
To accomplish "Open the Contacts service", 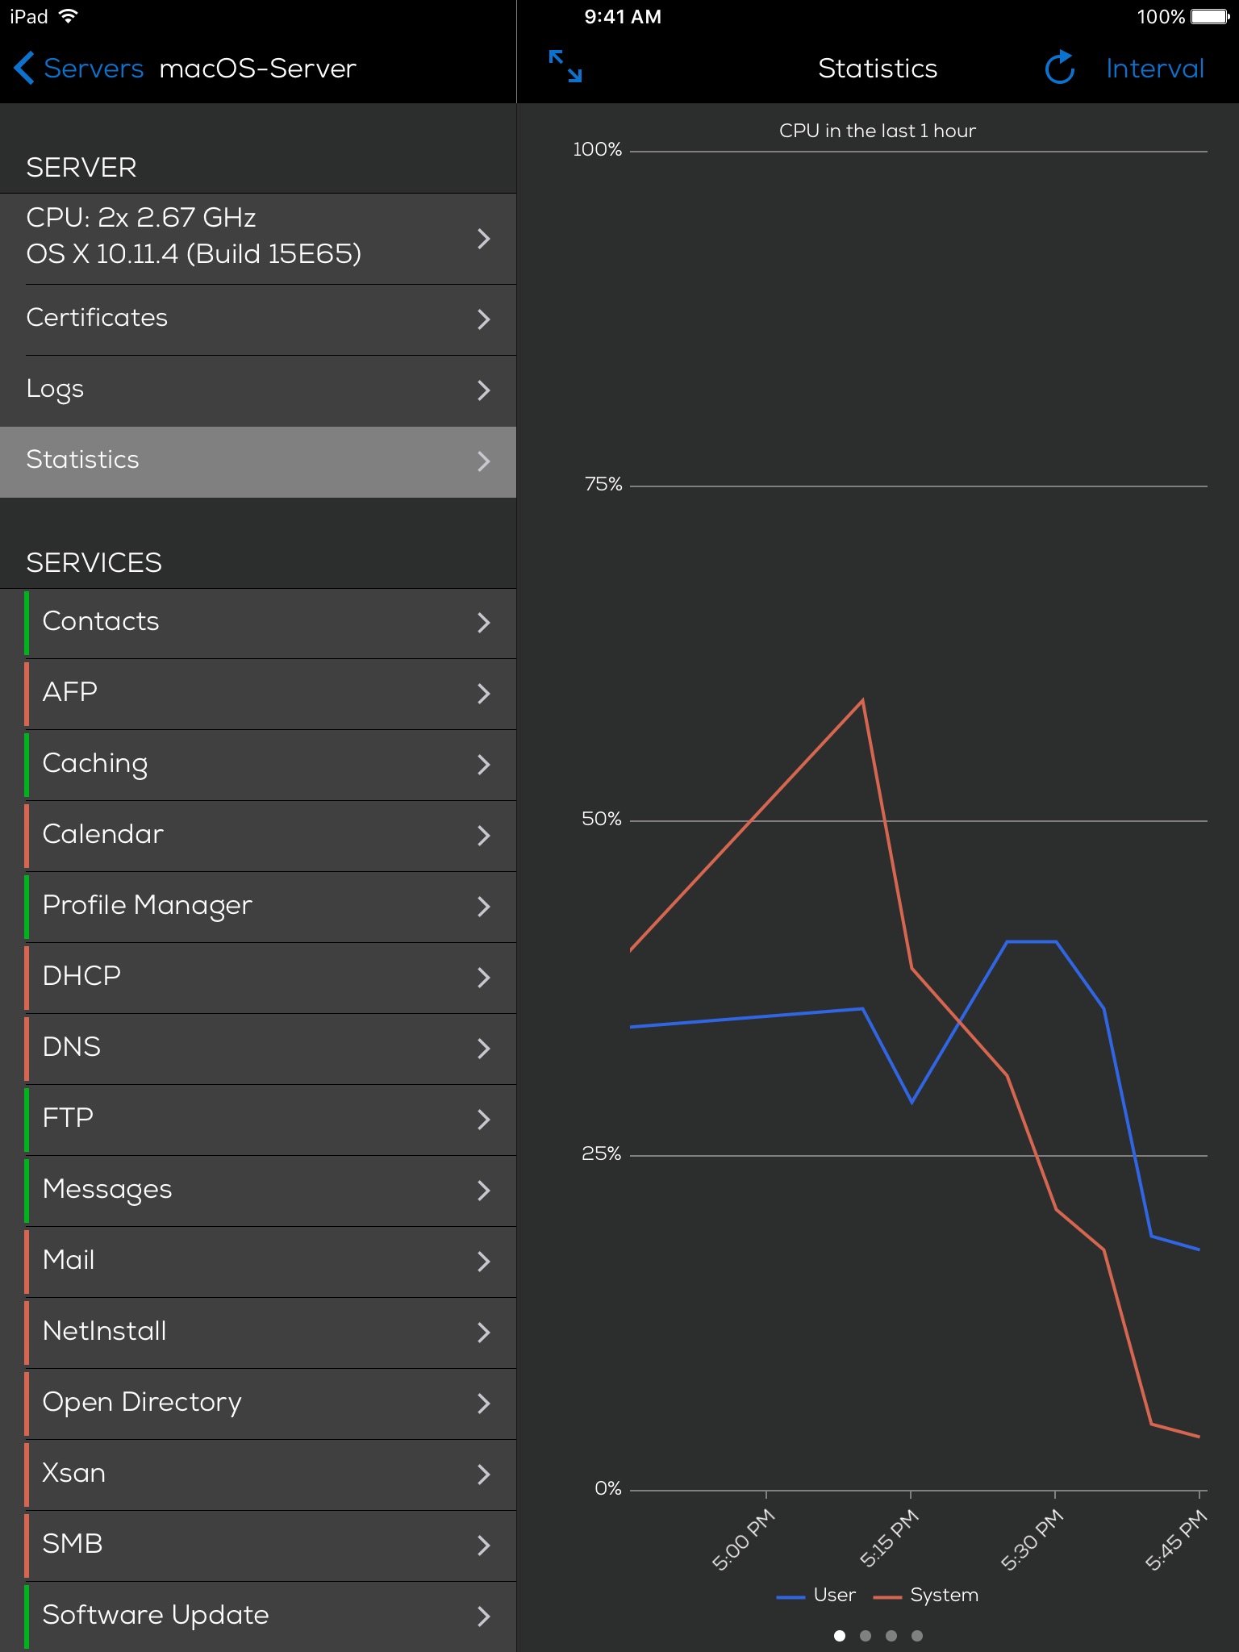I will (258, 623).
